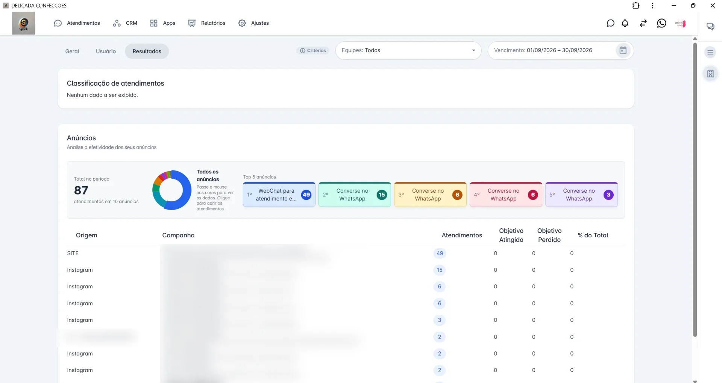Click the transfer arrows icon
722x383 pixels.
pyautogui.click(x=643, y=23)
